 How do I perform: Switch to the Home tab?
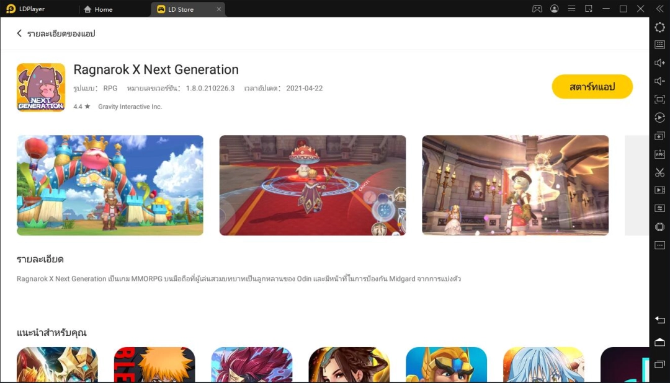(98, 9)
